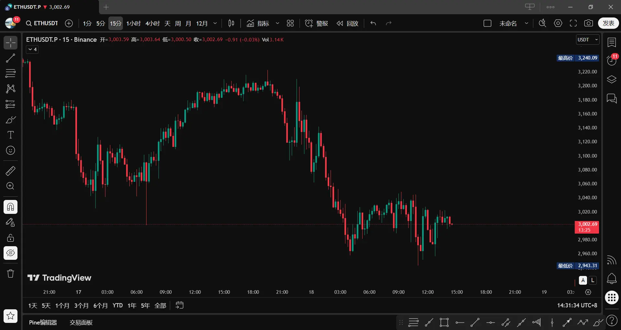This screenshot has width=621, height=330.
Task: Activate the zoom-in tool
Action: [10, 186]
